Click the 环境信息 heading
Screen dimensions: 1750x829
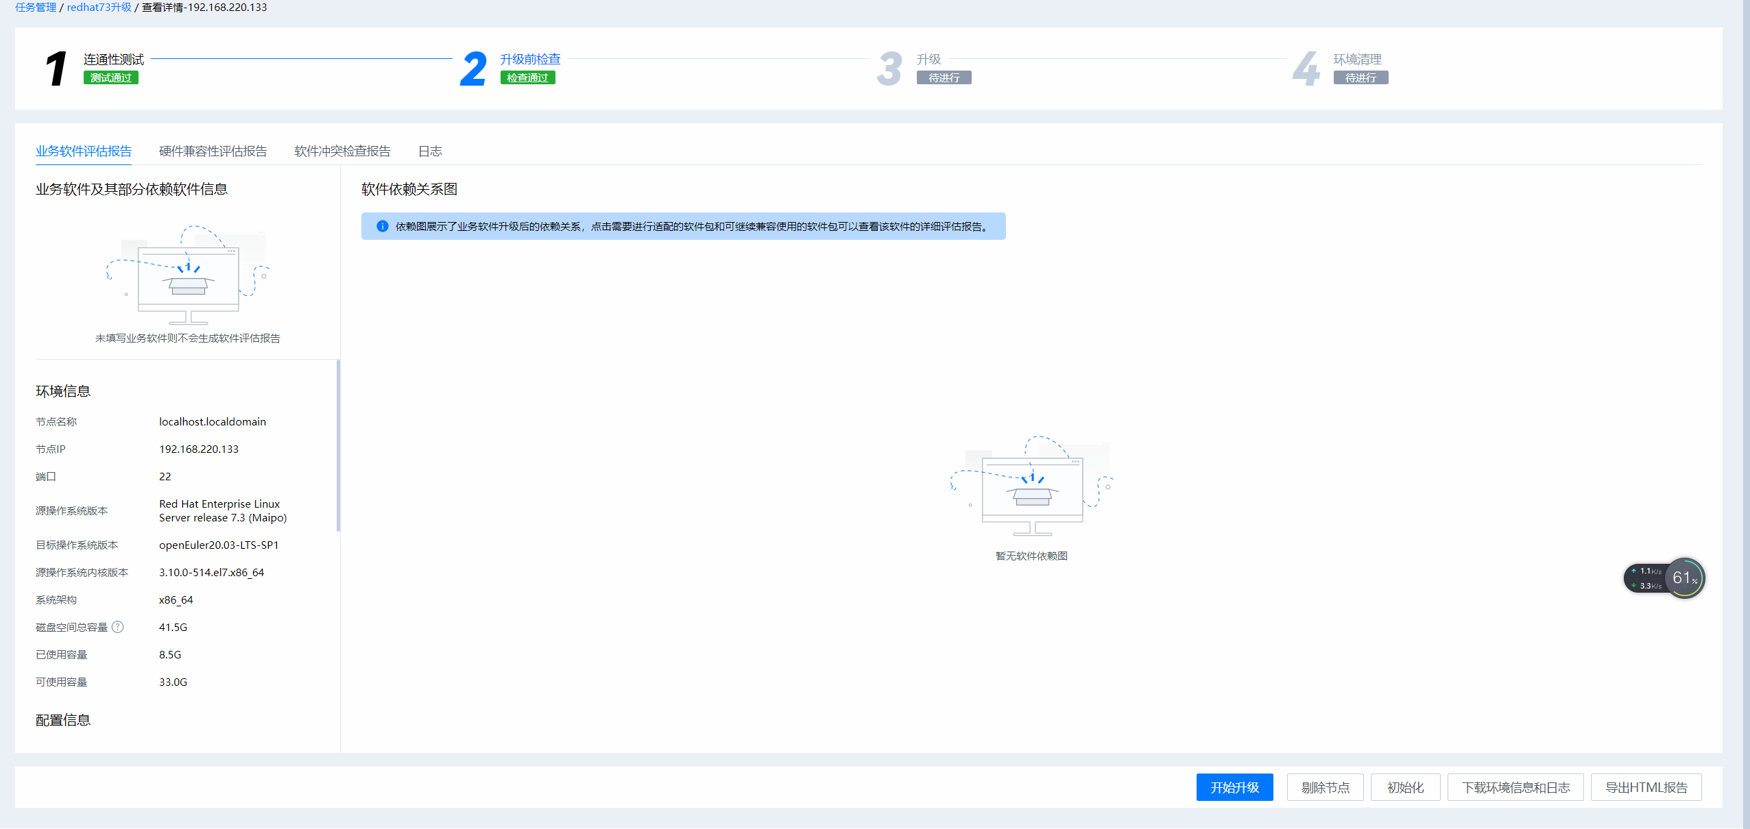[63, 391]
